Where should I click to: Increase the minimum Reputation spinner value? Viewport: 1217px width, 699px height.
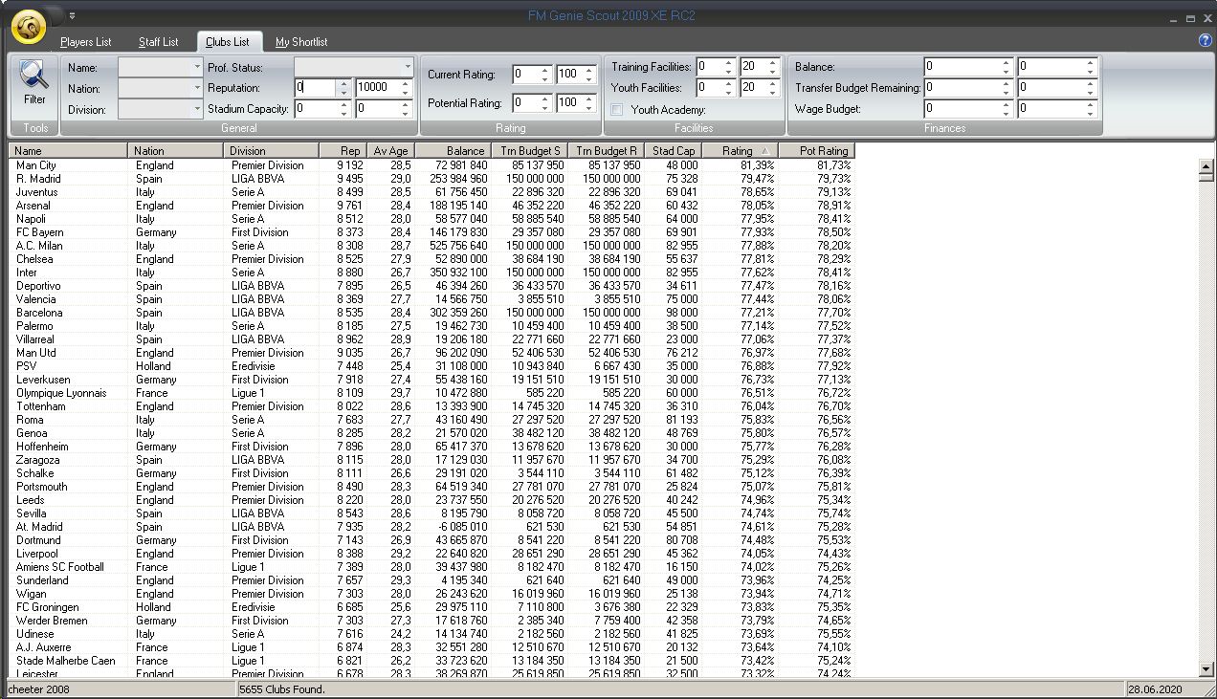pyautogui.click(x=343, y=83)
